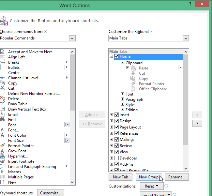The height and width of the screenshot is (196, 212).
Task: Click the Multiple Pages icon
Action: 2,177
